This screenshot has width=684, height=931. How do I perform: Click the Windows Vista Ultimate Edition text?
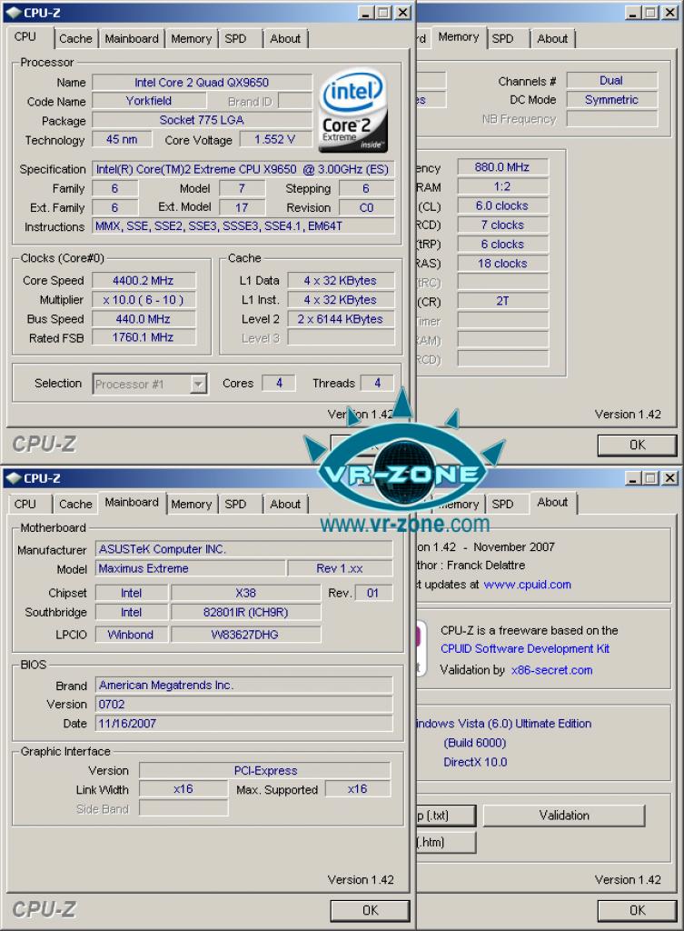click(503, 723)
